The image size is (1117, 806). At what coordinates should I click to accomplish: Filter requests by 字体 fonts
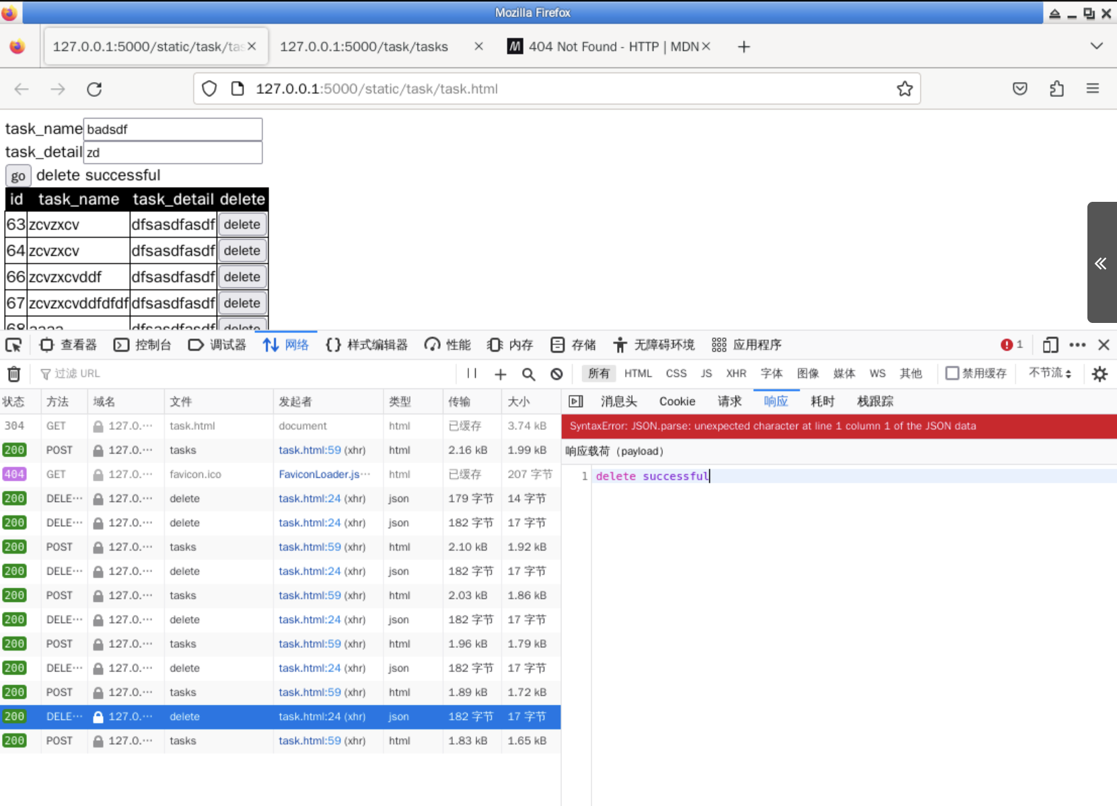772,373
